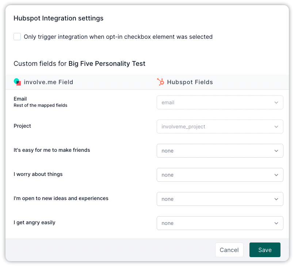The height and width of the screenshot is (267, 294).
Task: Open dropdown for "It's easy for me to make friends"
Action: (220, 151)
